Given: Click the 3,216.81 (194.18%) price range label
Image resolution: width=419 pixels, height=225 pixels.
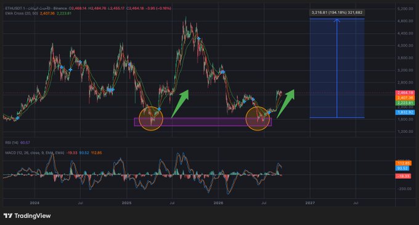Looking at the screenshot, I should [337, 12].
